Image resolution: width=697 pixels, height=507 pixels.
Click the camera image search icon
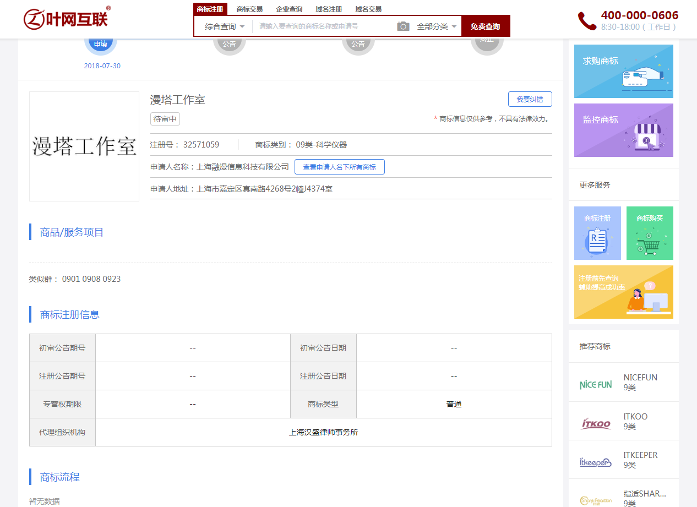click(403, 26)
